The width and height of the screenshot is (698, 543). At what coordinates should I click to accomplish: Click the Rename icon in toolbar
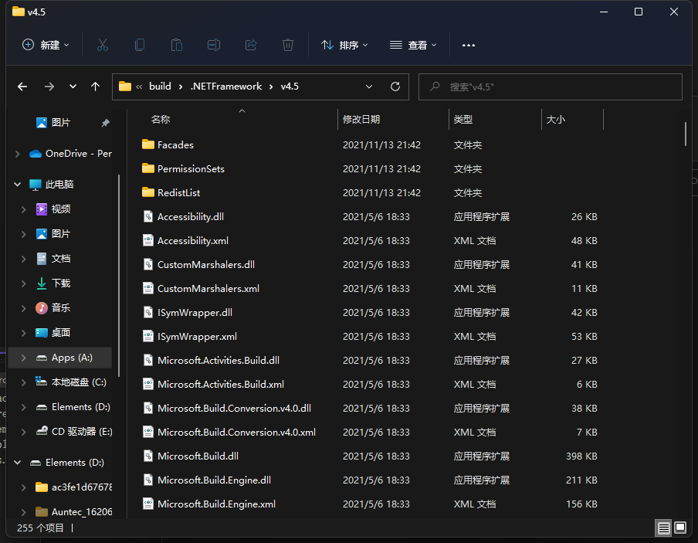coord(214,45)
